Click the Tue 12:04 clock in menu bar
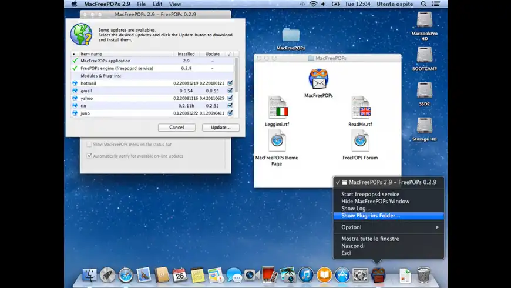511x288 pixels. (x=358, y=4)
